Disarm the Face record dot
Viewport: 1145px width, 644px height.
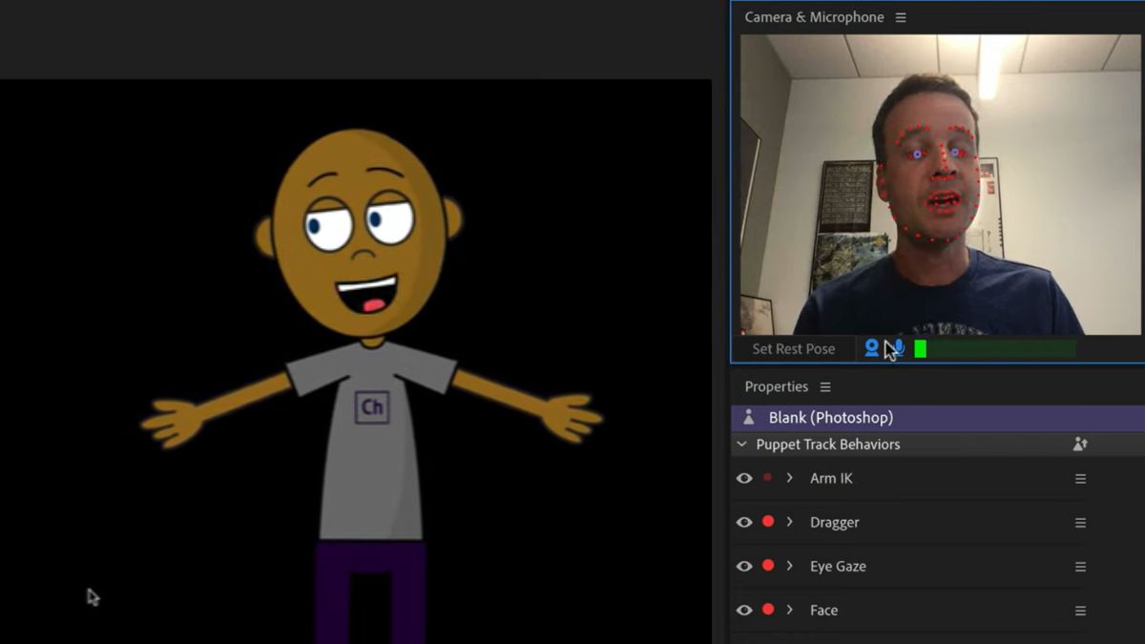coord(768,610)
